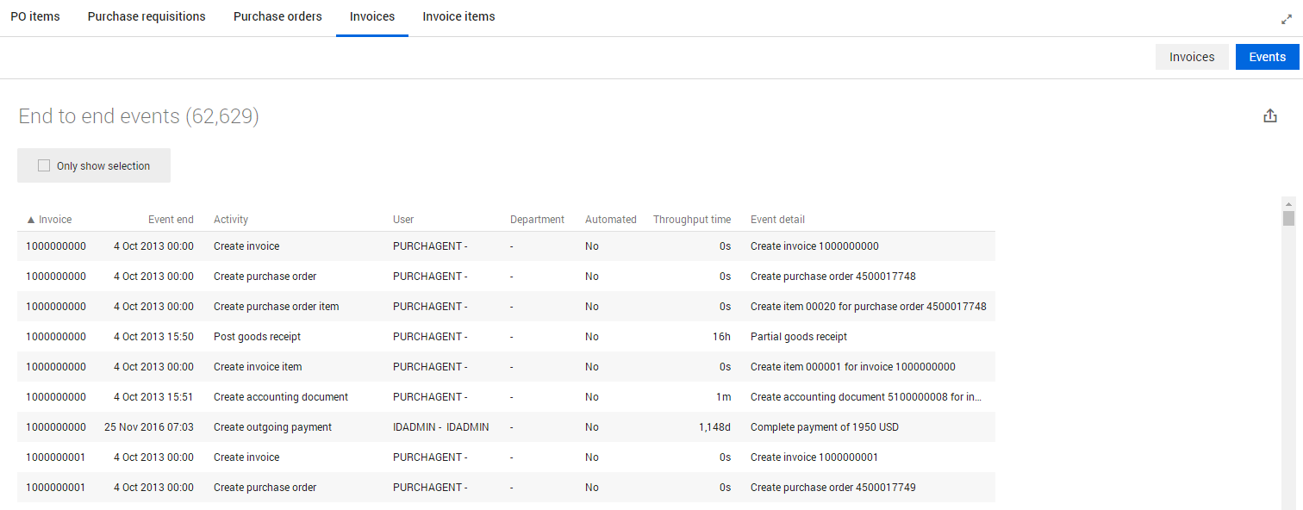Sort by Throughput time column header
1303x510 pixels.
(x=691, y=220)
